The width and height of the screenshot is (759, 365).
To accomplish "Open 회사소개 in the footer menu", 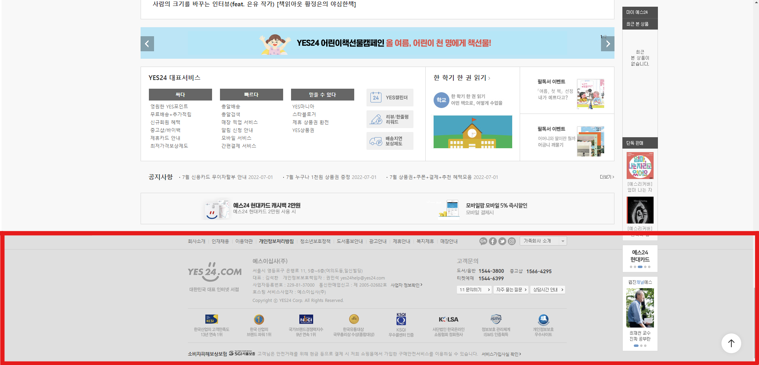I will (197, 241).
